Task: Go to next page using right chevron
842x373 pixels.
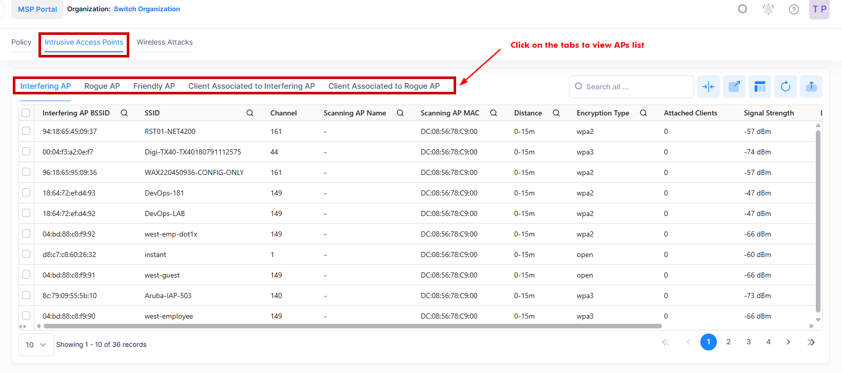Action: 788,342
